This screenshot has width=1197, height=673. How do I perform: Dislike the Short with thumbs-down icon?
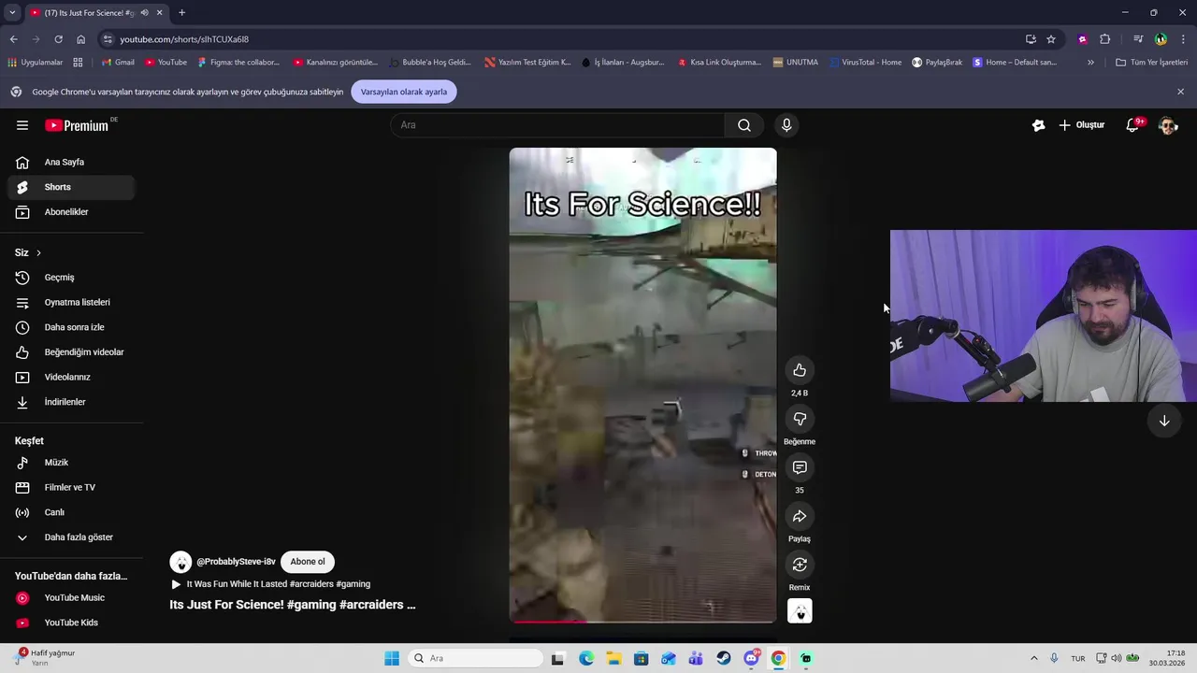click(x=800, y=419)
